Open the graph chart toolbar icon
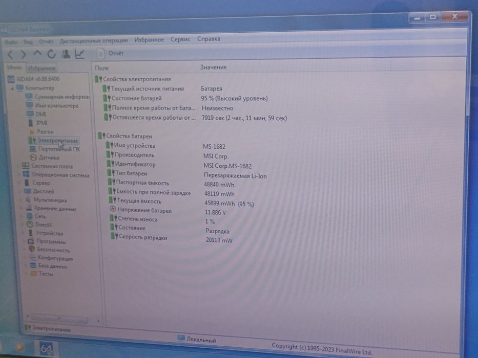The image size is (478, 358). [x=80, y=54]
